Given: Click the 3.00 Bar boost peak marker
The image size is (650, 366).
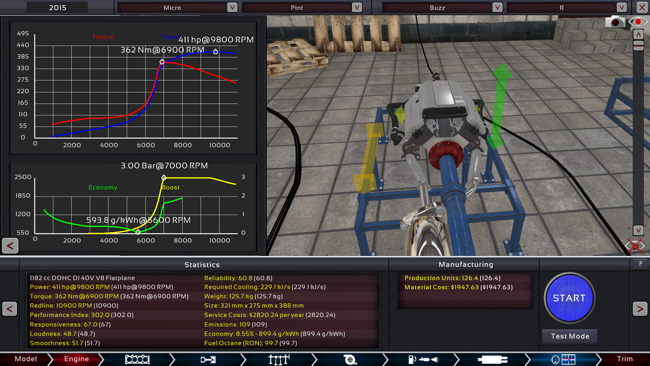Looking at the screenshot, I should click(x=164, y=177).
